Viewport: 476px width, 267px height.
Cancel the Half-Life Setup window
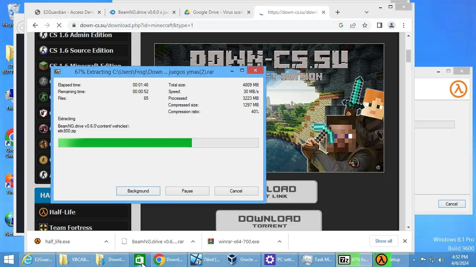451,204
